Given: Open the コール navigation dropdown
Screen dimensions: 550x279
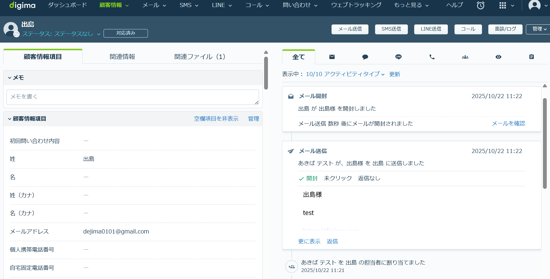Looking at the screenshot, I should 257,5.
